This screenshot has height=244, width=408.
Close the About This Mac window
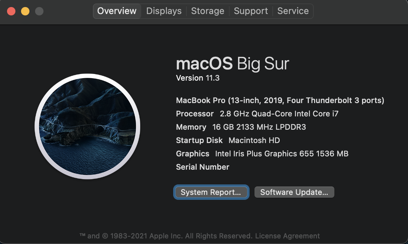coord(11,11)
